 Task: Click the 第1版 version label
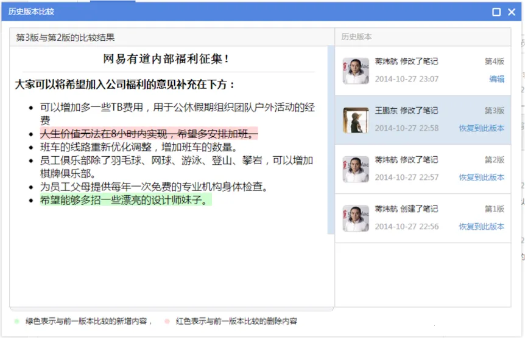495,209
